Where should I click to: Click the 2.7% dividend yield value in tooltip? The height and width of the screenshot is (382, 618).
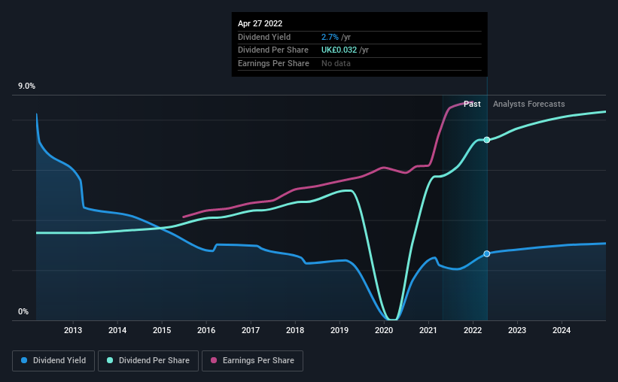330,37
